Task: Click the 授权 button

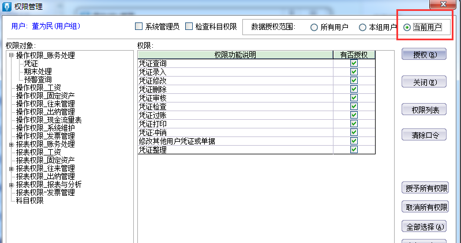Action: 424,55
